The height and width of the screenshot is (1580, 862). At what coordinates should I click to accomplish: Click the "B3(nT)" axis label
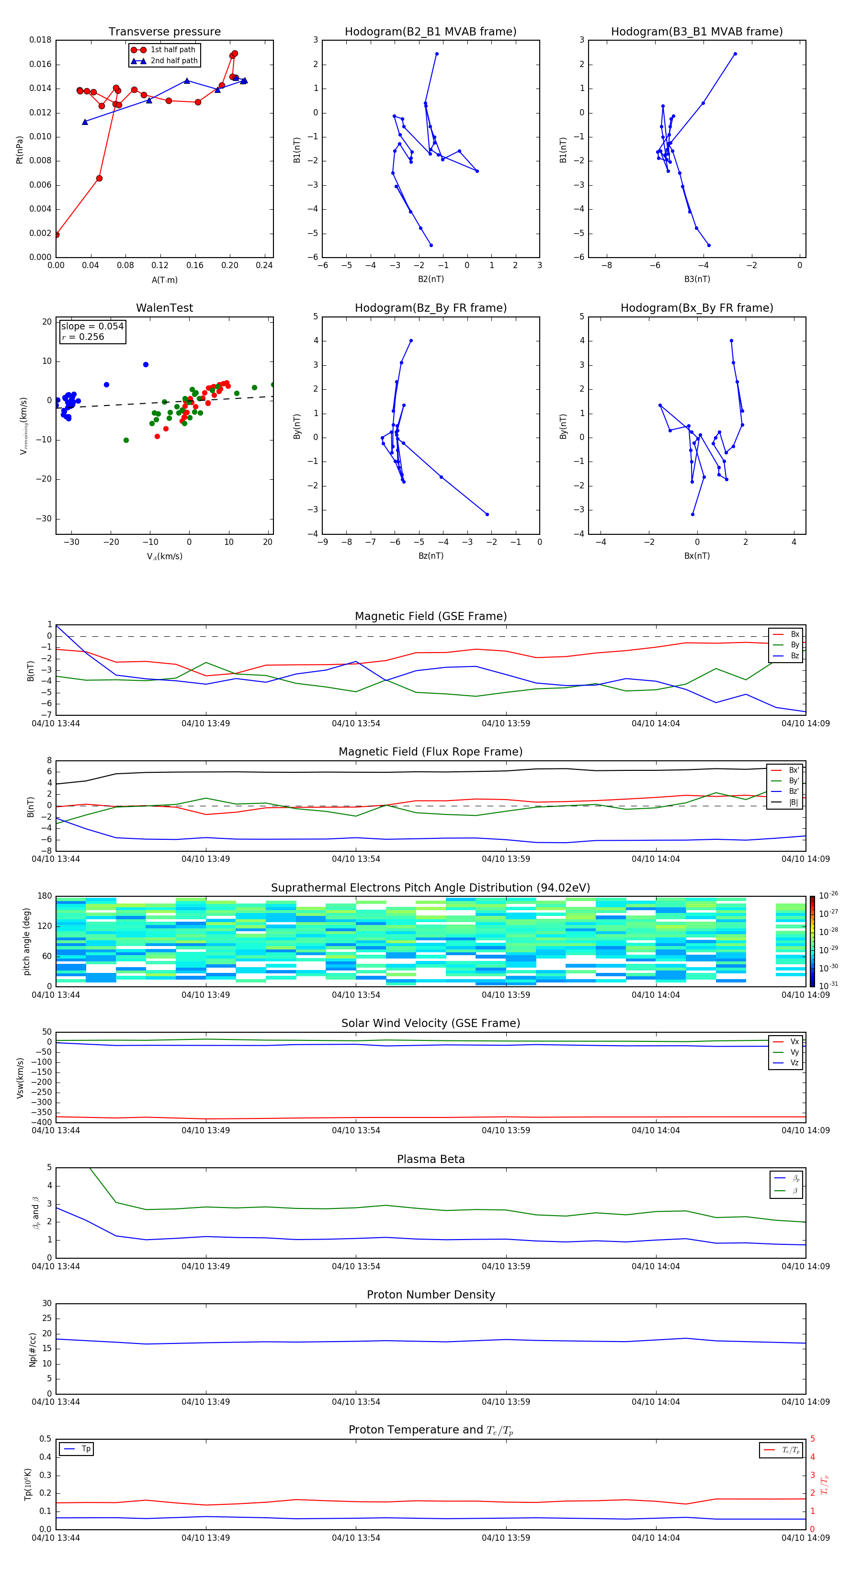[x=697, y=279]
